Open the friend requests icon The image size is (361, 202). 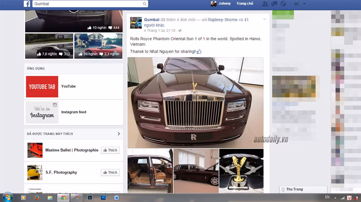(x=265, y=4)
